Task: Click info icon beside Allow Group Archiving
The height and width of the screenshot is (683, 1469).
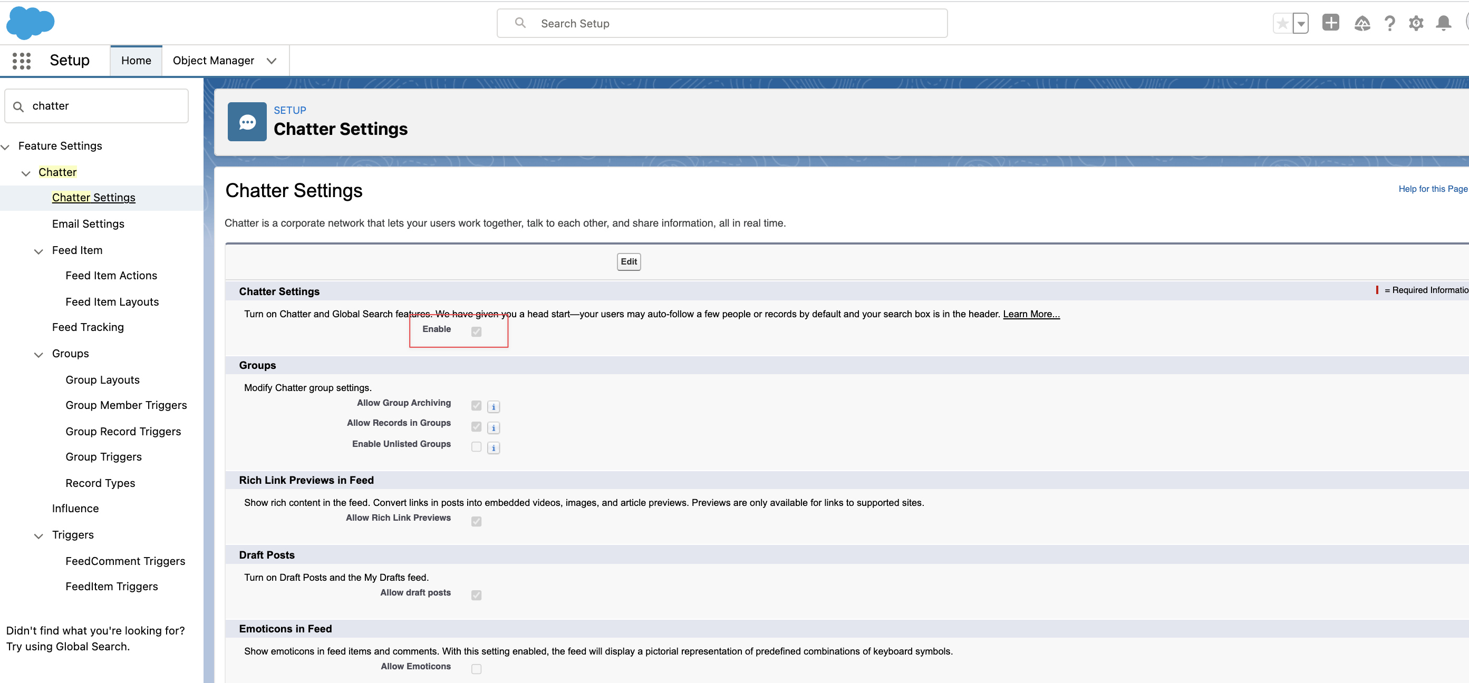Action: [494, 406]
